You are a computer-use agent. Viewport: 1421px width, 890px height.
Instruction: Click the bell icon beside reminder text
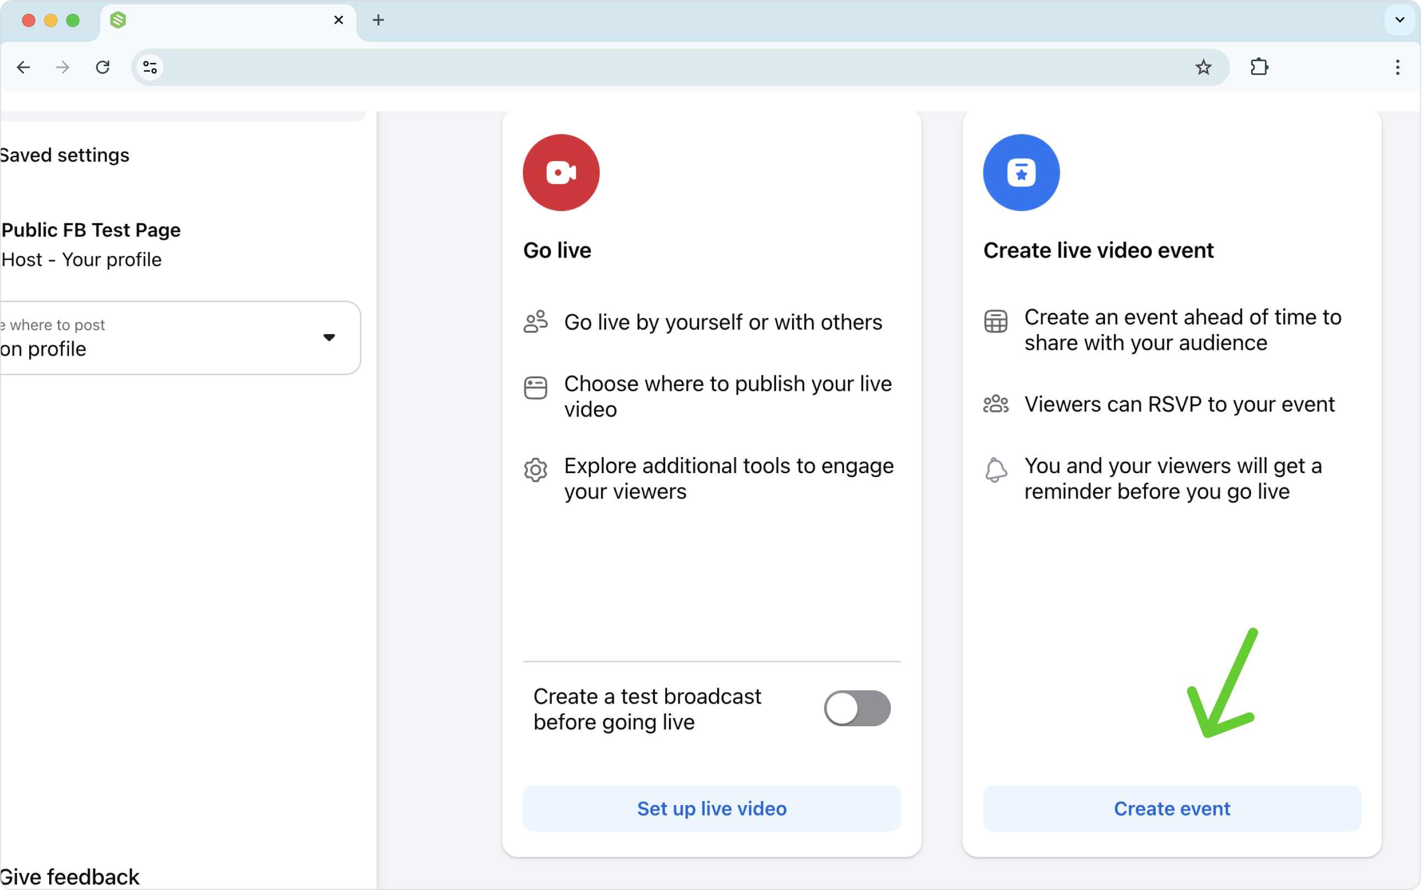click(x=995, y=470)
